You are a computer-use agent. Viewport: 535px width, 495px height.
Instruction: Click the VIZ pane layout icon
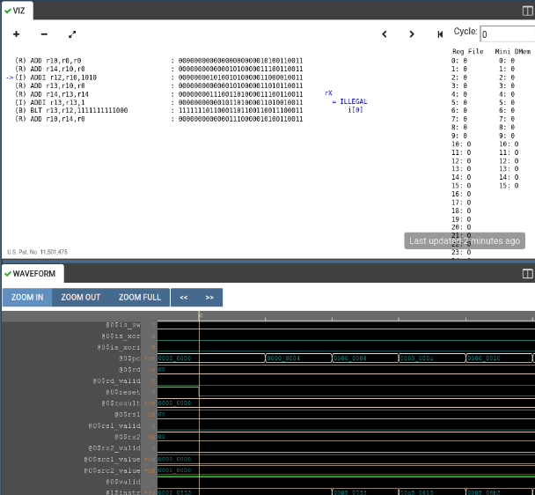(x=527, y=10)
